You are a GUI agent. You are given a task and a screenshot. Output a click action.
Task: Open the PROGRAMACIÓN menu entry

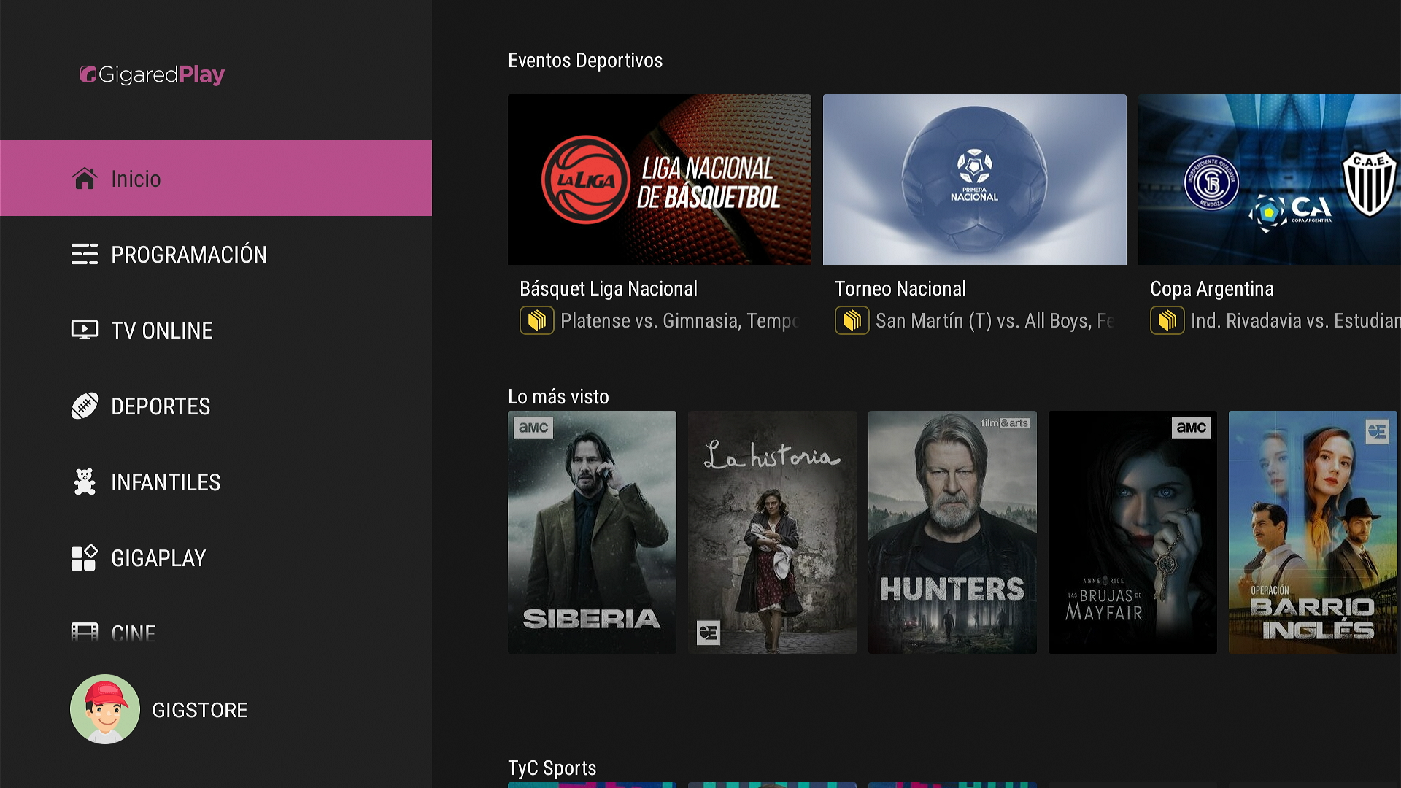pos(216,254)
